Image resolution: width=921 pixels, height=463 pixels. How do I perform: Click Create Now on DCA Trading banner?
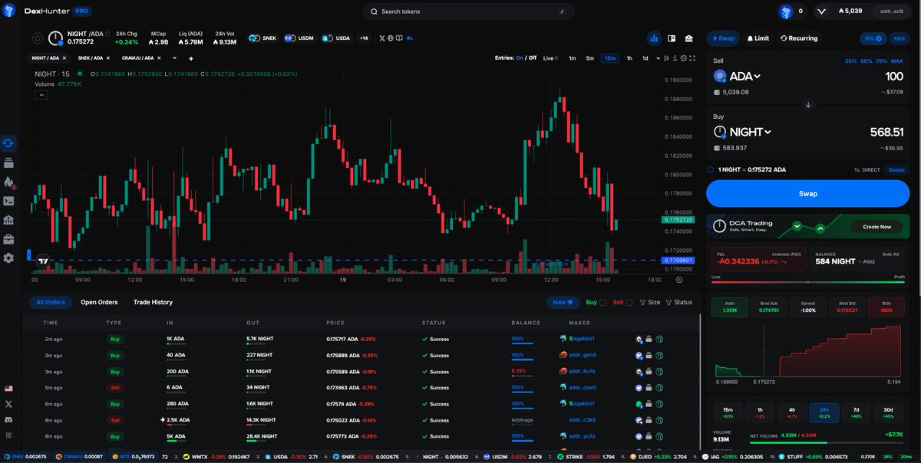pyautogui.click(x=876, y=227)
